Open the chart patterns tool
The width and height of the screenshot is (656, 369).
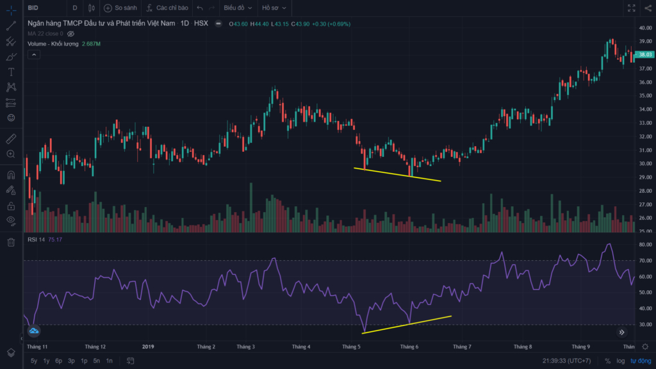coord(12,87)
